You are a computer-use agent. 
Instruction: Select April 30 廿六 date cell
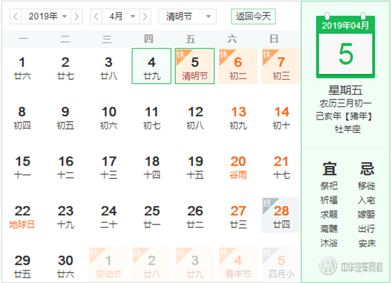click(65, 264)
